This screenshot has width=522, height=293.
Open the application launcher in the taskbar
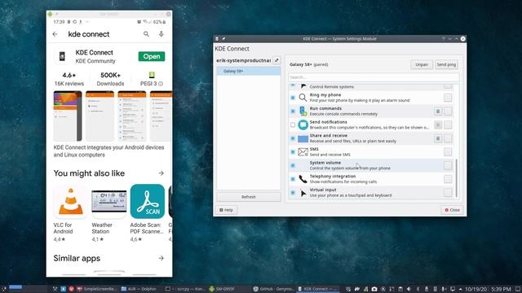(x=3, y=289)
